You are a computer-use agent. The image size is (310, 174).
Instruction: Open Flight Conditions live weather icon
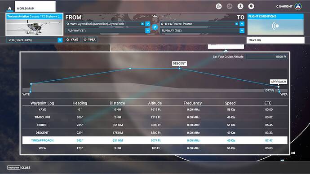point(275,26)
